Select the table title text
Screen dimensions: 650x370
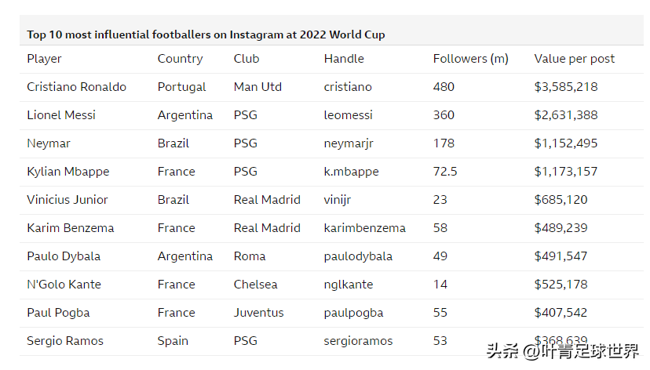click(206, 34)
